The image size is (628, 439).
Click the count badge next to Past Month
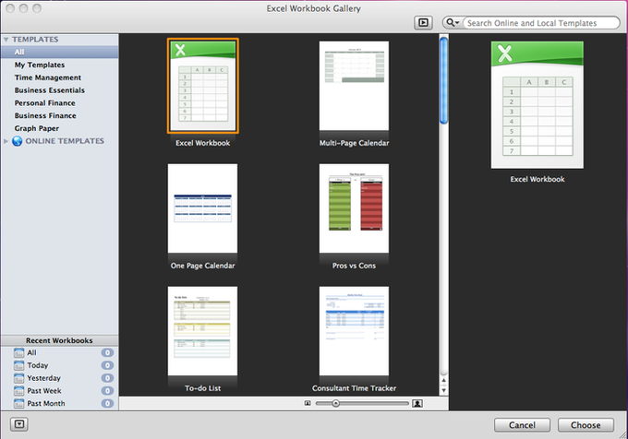[107, 403]
